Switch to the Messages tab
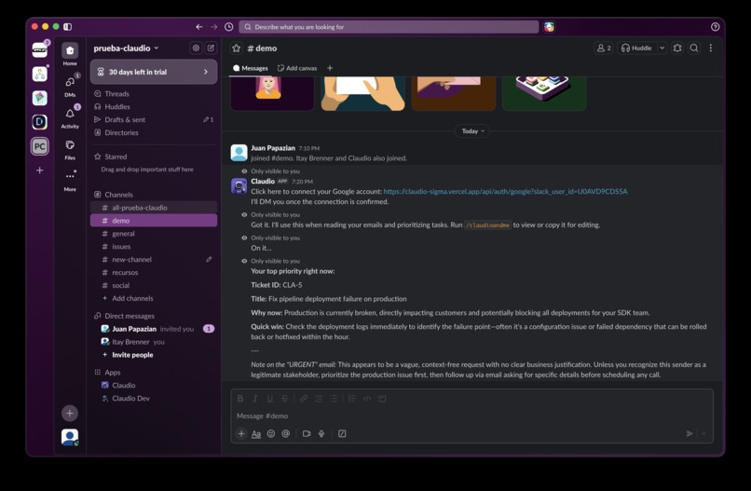The height and width of the screenshot is (491, 751). [250, 68]
